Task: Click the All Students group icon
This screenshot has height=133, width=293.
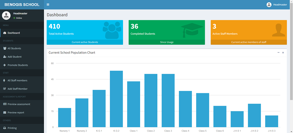Action: pyautogui.click(x=5, y=49)
